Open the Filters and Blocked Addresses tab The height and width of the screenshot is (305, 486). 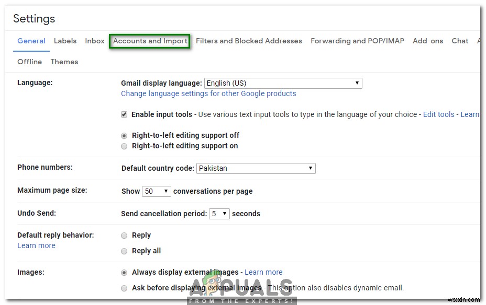[249, 41]
